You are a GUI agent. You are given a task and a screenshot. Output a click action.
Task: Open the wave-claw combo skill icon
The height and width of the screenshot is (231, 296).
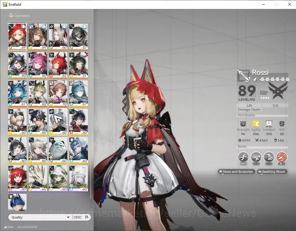tap(269, 157)
